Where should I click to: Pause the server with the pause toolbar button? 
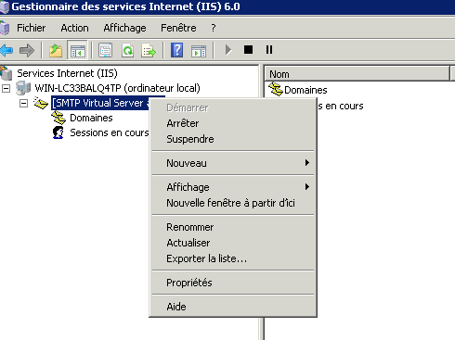click(269, 50)
